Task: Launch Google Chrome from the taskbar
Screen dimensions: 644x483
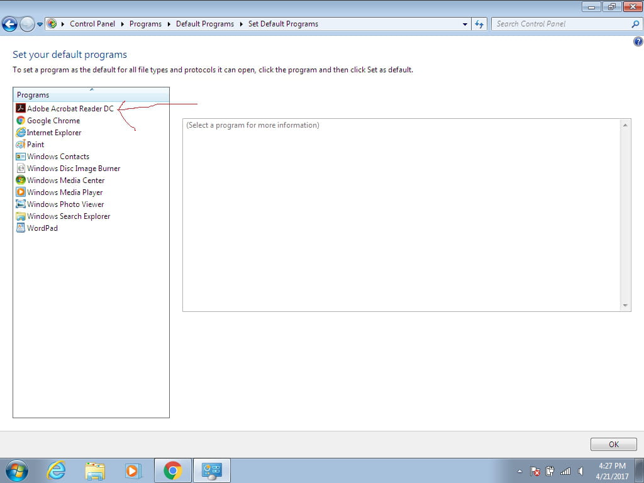Action: click(x=172, y=470)
